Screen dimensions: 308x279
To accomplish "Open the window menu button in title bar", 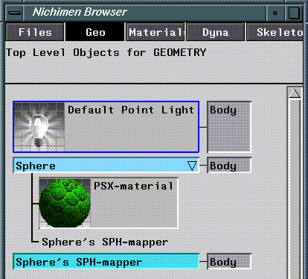I will [x=15, y=13].
